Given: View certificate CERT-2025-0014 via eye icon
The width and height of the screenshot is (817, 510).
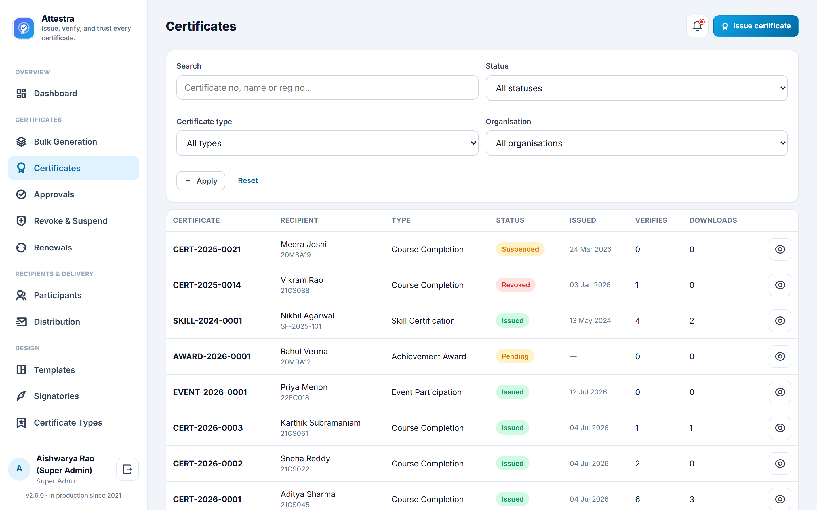Looking at the screenshot, I should click(x=780, y=285).
